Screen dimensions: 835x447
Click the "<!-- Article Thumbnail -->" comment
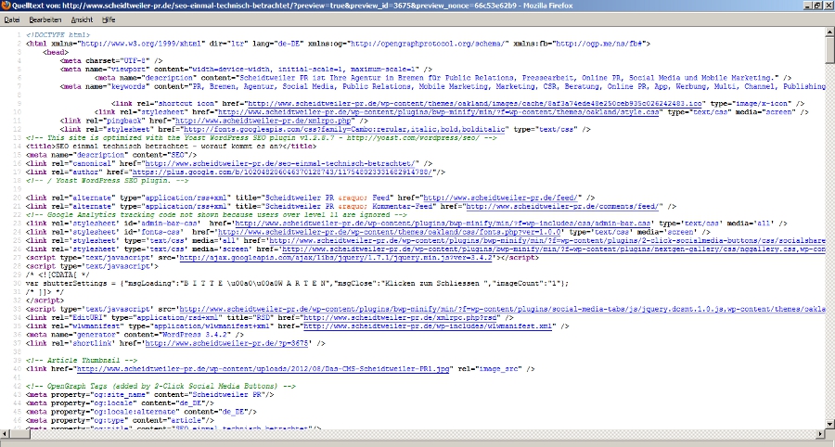click(82, 360)
